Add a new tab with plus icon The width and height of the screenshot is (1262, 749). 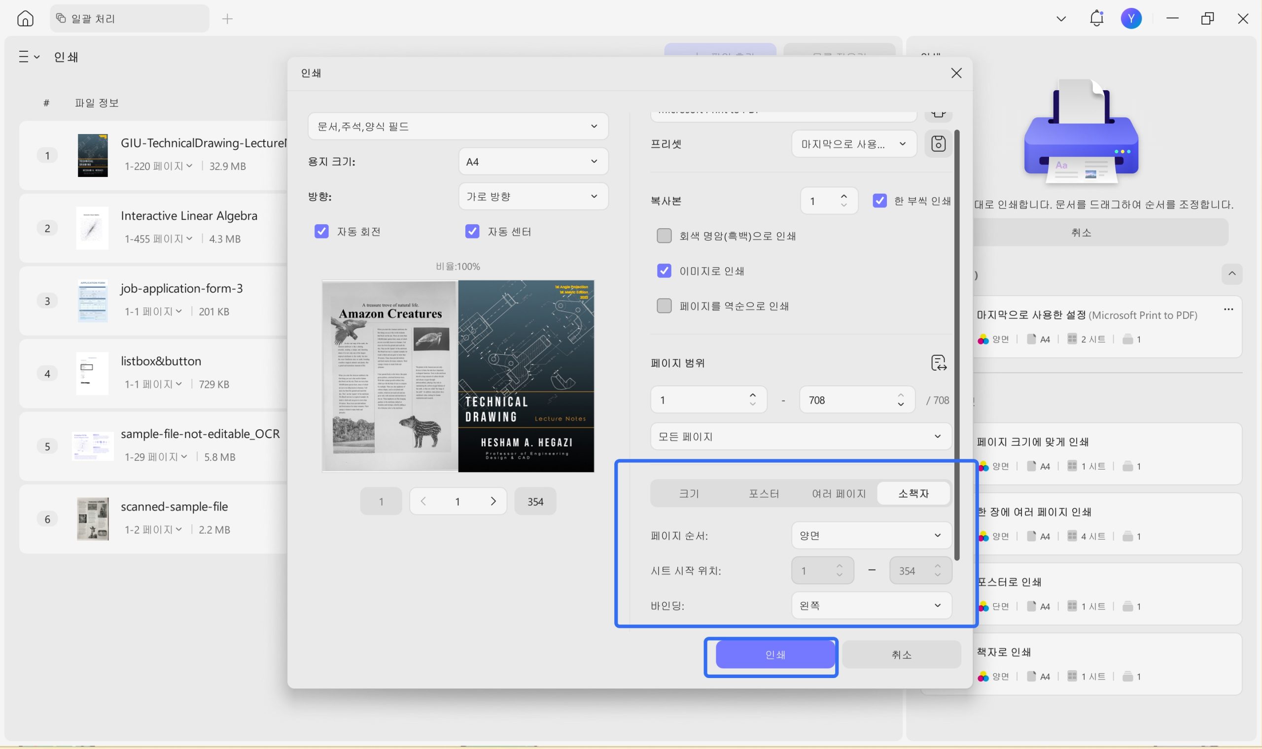point(227,19)
